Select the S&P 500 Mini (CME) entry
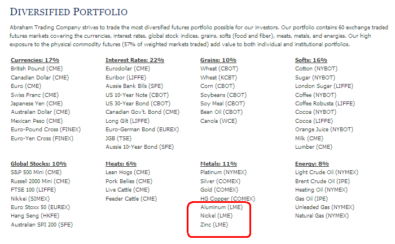Viewport: 395px width, 244px height. (36, 172)
